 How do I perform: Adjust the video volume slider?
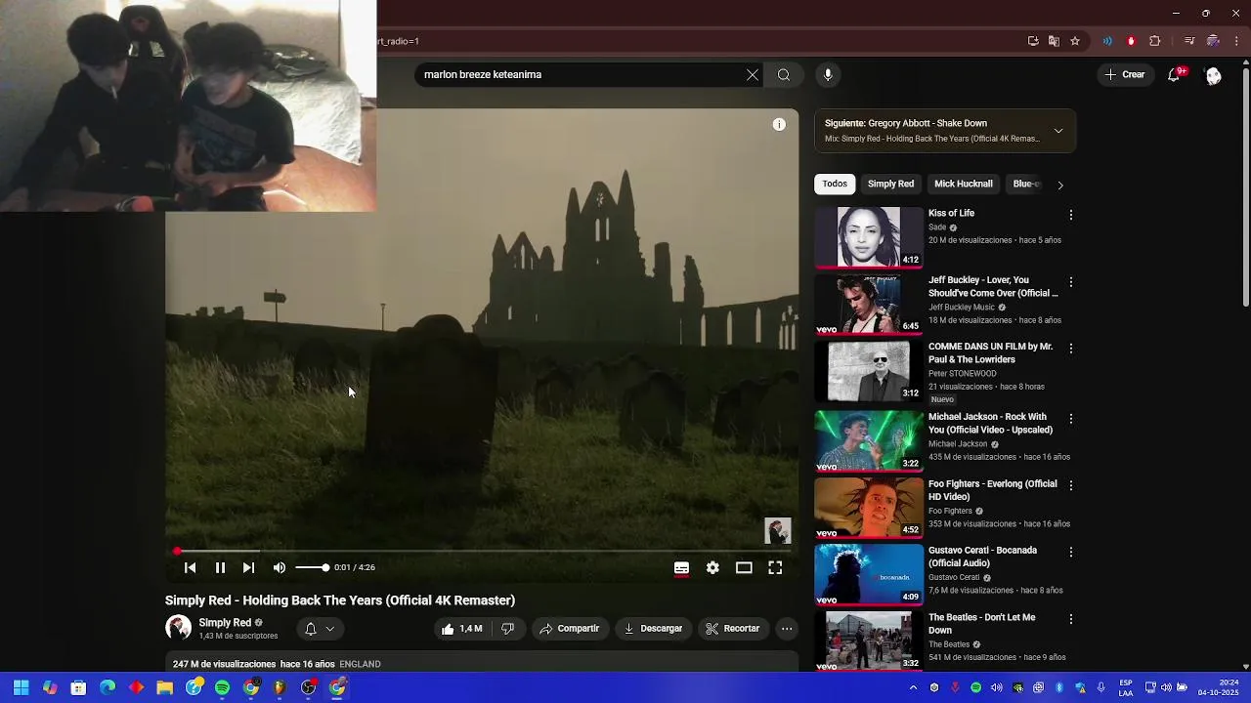click(x=312, y=567)
